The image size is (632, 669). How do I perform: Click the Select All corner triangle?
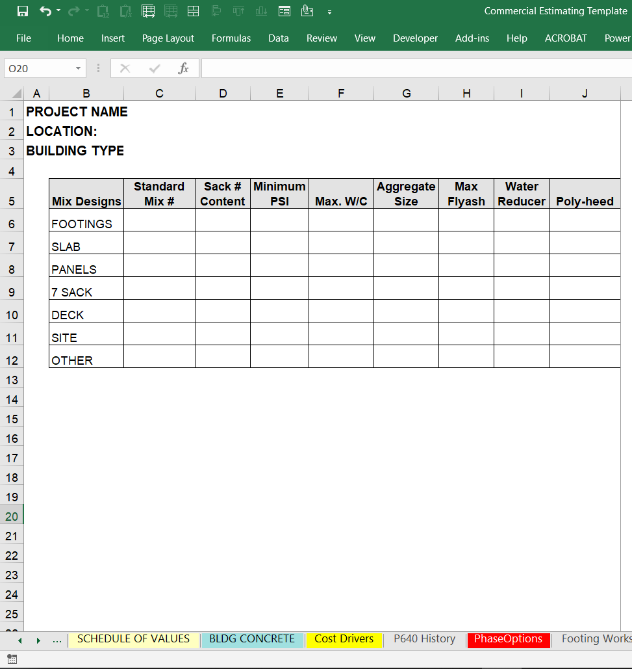point(17,94)
